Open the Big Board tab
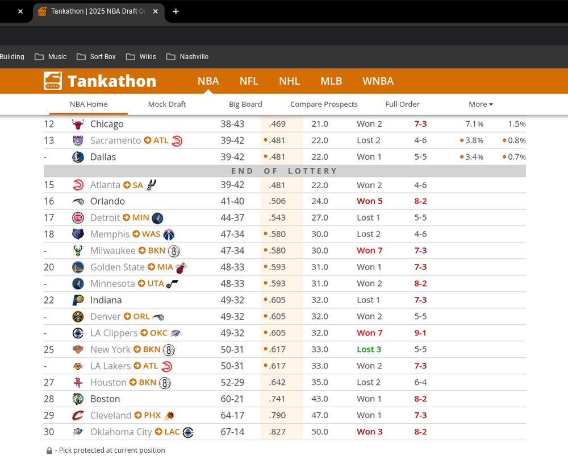This screenshot has width=568, height=476. (245, 104)
